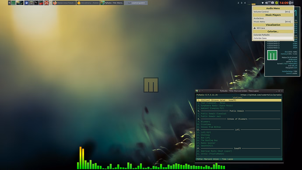Image resolution: width=302 pixels, height=170 pixels.
Task: Switch to workspace 3
Action: coord(242,3)
